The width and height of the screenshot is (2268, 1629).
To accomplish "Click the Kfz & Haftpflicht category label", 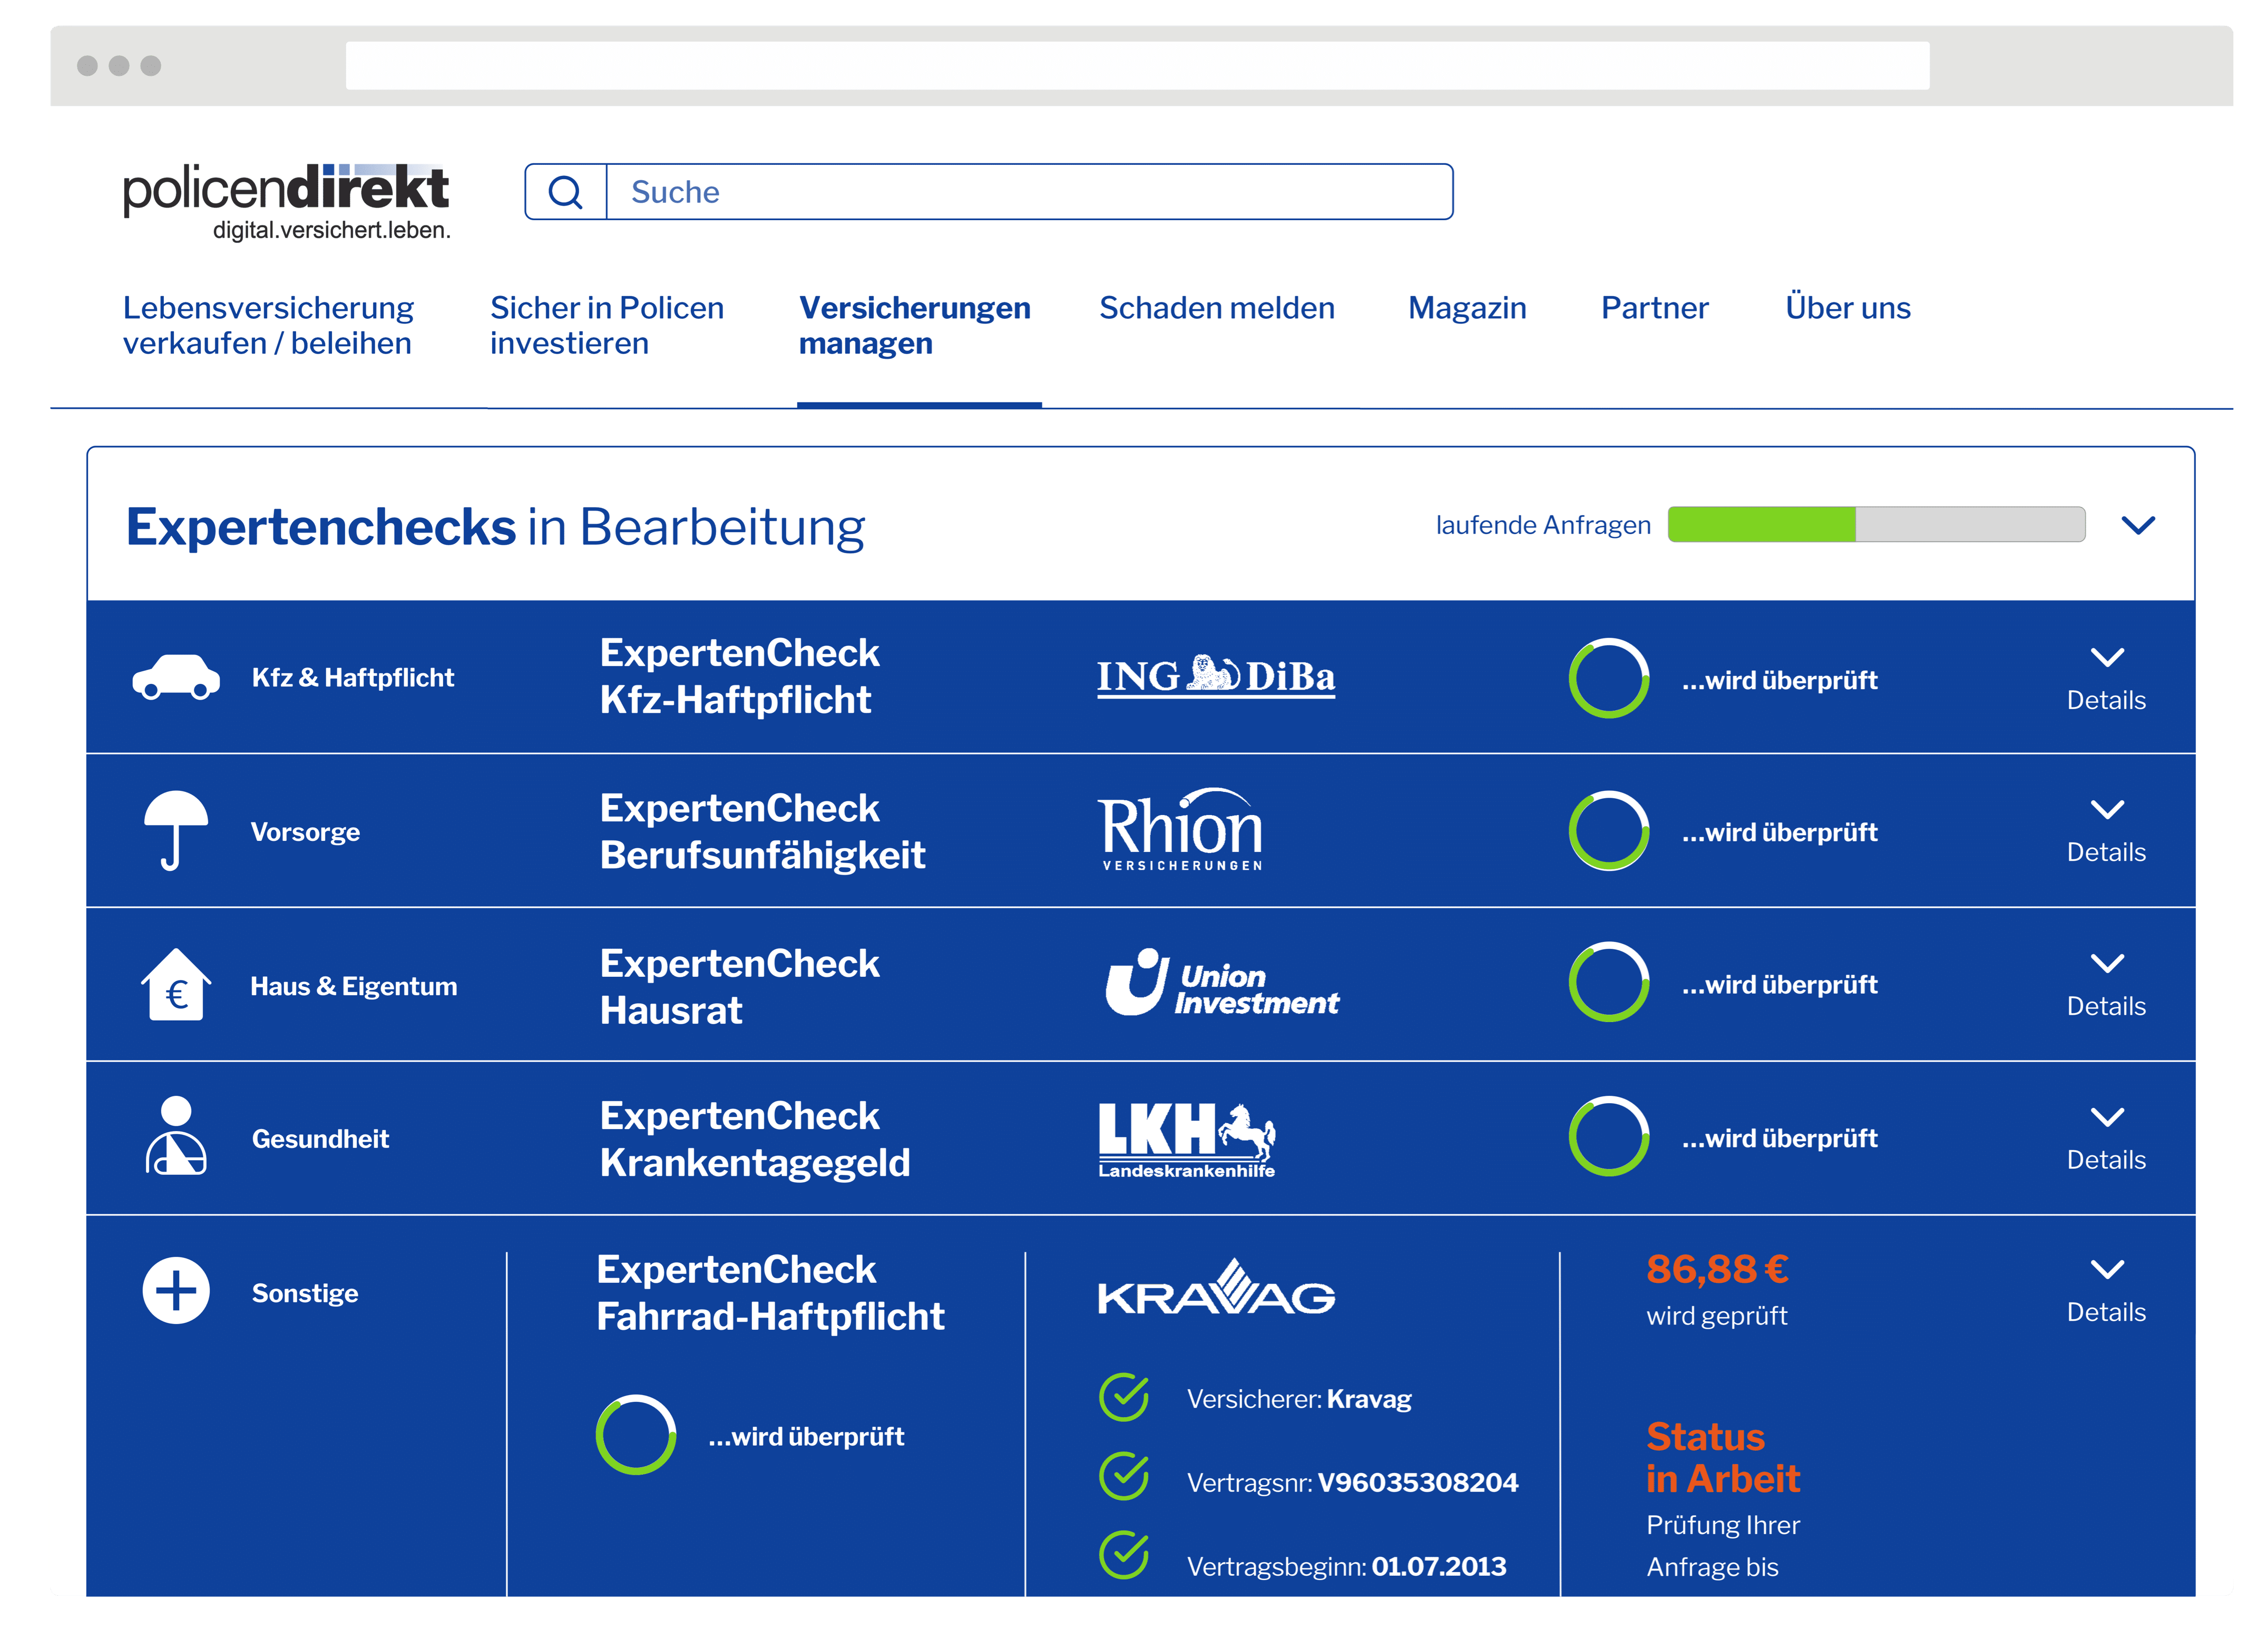I will pos(353,678).
